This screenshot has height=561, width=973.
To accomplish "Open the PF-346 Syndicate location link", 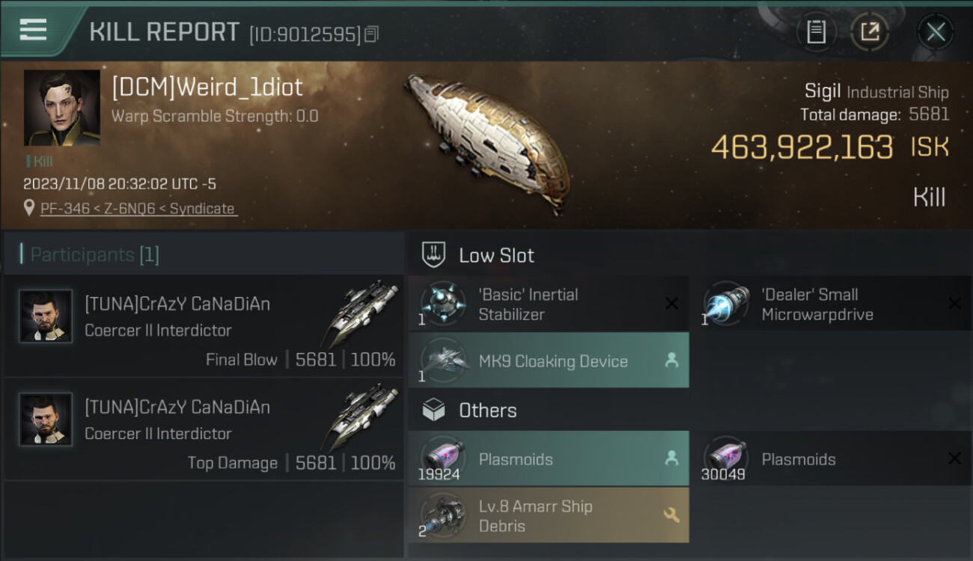I will (138, 209).
